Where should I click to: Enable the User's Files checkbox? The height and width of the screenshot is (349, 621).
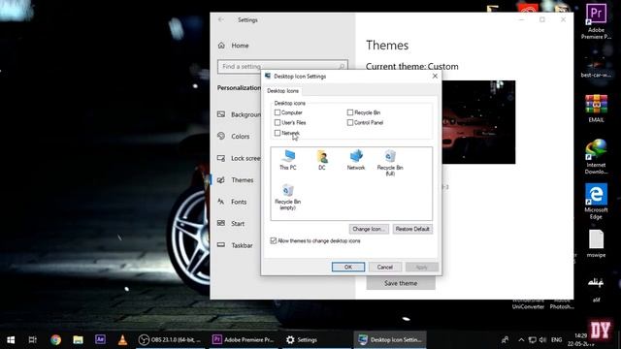tap(278, 123)
